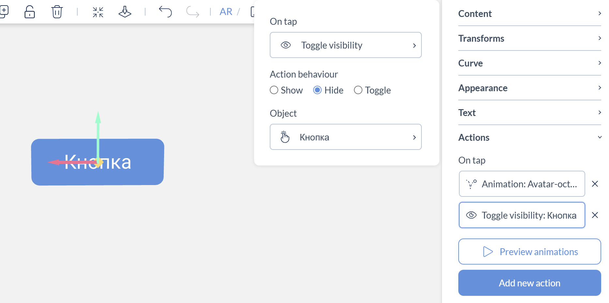Click the undo arrow
609x303 pixels.
[165, 12]
